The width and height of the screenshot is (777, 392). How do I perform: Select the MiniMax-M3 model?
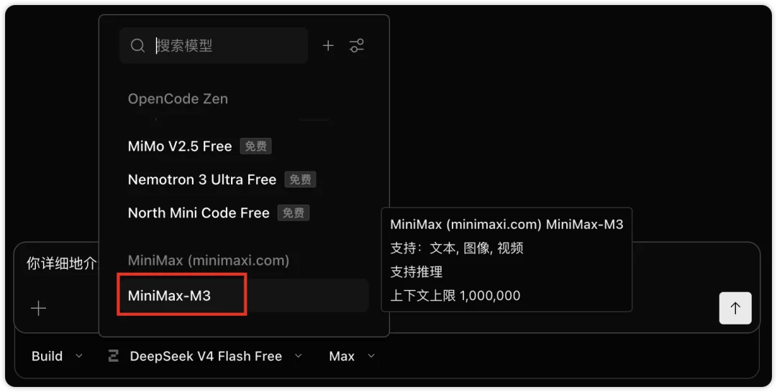click(243, 296)
